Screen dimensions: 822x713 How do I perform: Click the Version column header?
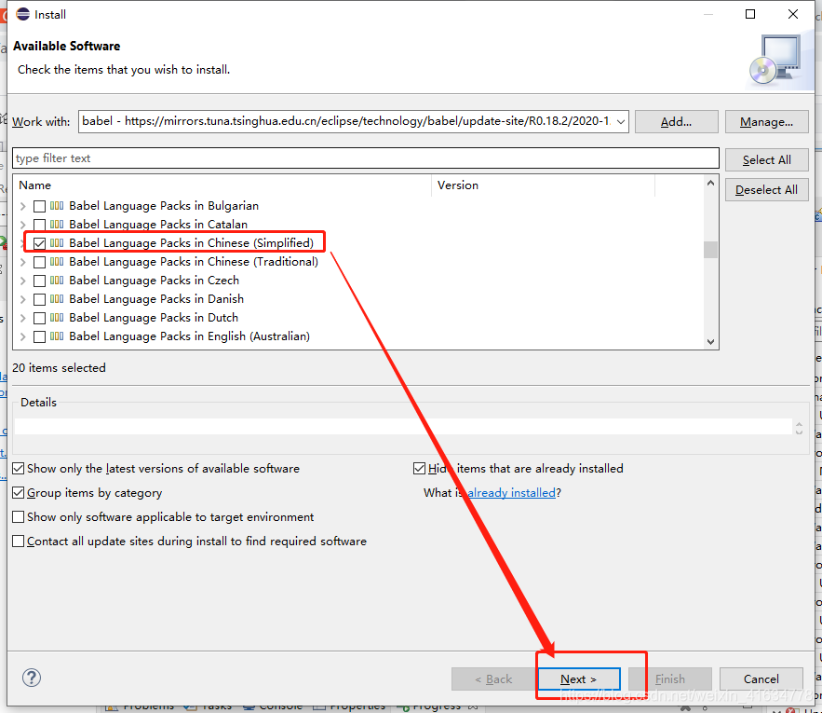(x=543, y=185)
